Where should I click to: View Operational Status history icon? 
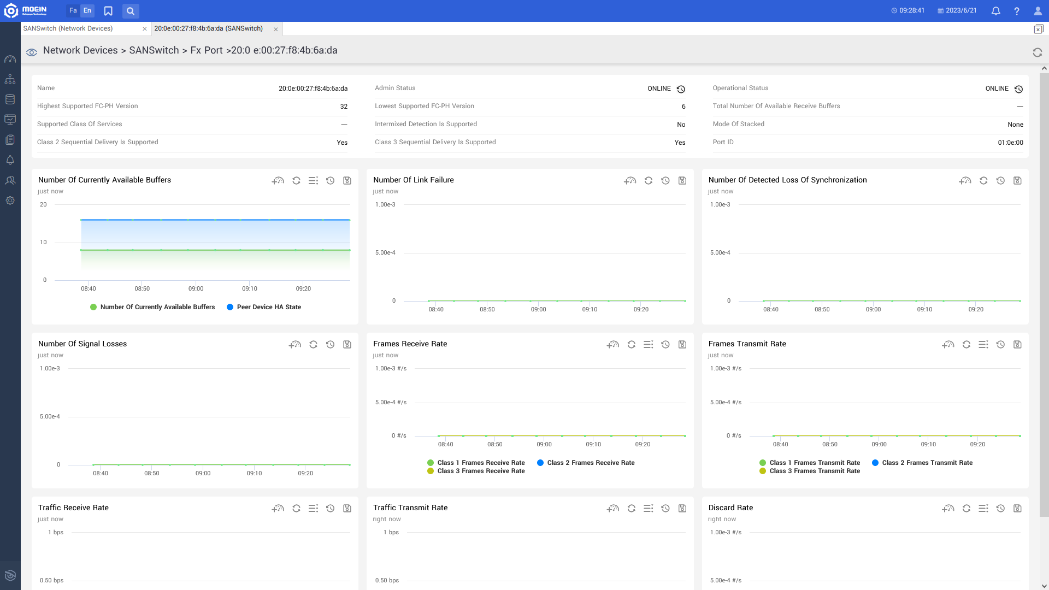click(1018, 89)
